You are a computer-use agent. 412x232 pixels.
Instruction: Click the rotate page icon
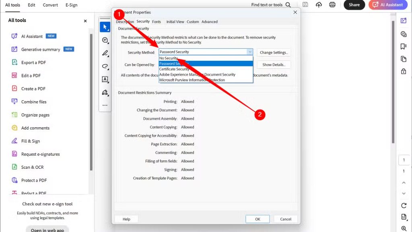tap(404, 205)
